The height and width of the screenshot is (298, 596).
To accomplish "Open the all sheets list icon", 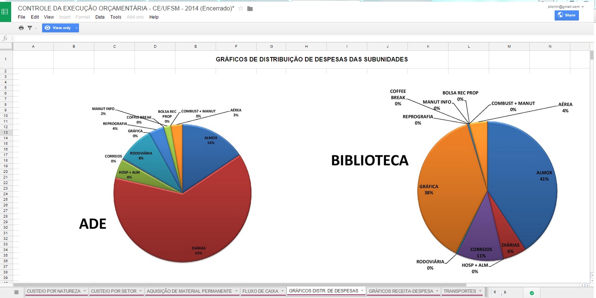I will [x=16, y=292].
